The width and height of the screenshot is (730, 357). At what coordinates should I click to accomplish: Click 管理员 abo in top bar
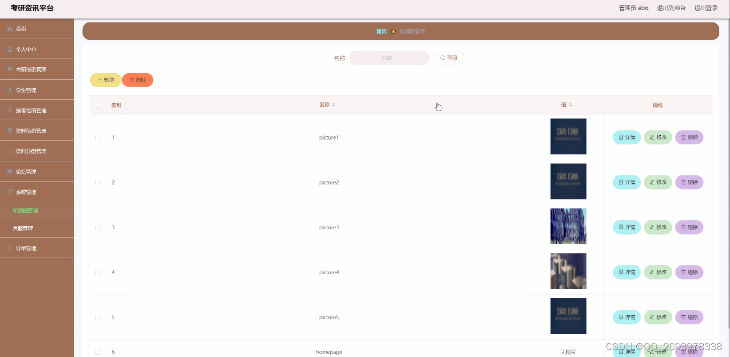click(x=634, y=8)
